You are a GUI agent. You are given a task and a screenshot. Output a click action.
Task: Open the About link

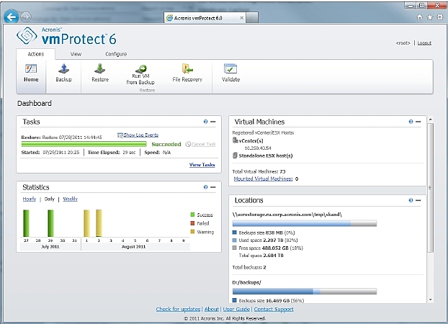[x=212, y=309]
